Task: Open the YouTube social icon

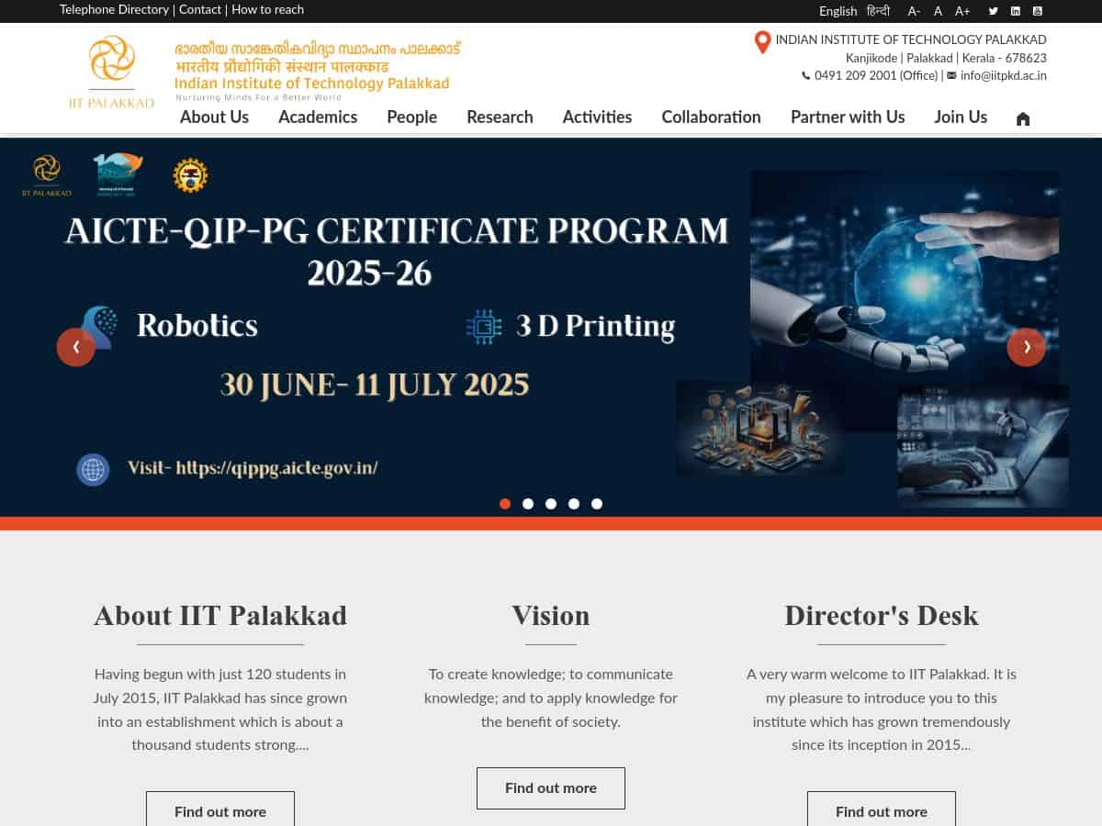Action: tap(1038, 11)
